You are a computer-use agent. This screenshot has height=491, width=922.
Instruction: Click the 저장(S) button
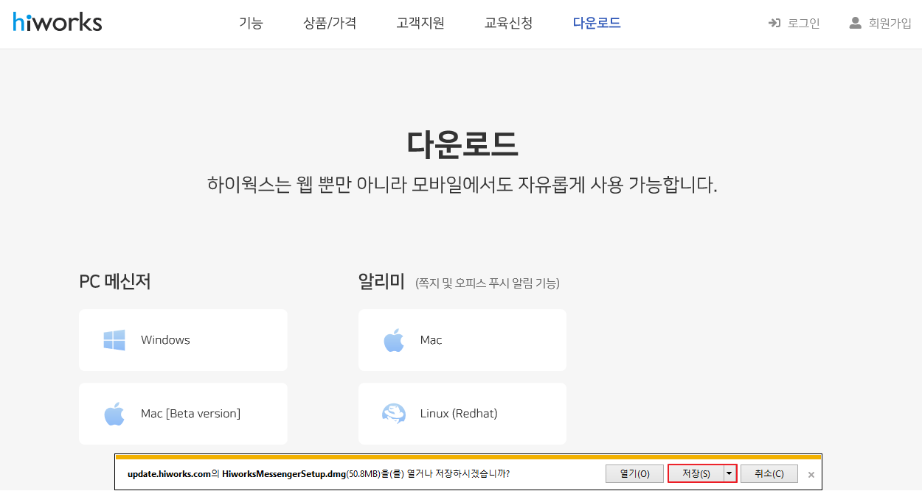tap(696, 473)
